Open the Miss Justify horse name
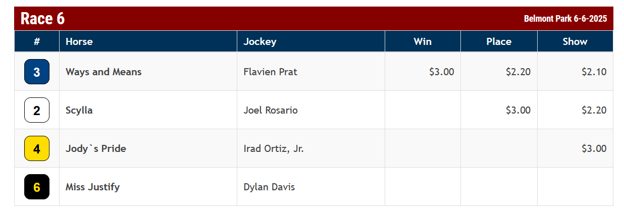This screenshot has height=213, width=624. (92, 187)
